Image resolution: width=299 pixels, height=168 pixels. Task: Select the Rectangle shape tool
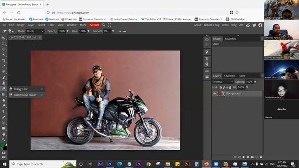pyautogui.click(x=4, y=129)
